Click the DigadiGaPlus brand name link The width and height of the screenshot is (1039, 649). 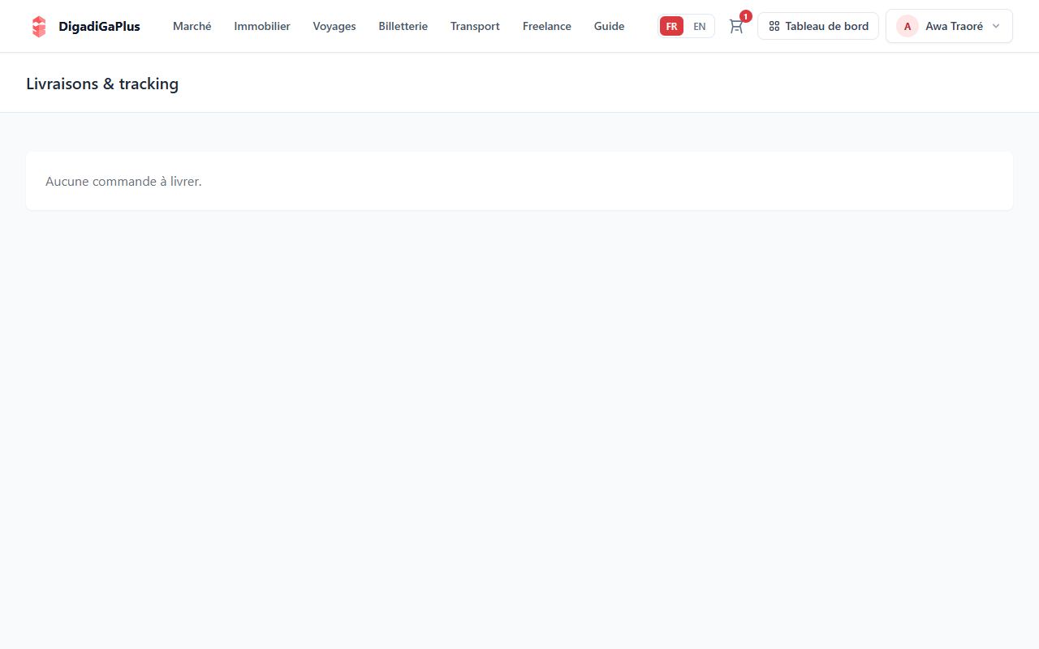tap(99, 26)
